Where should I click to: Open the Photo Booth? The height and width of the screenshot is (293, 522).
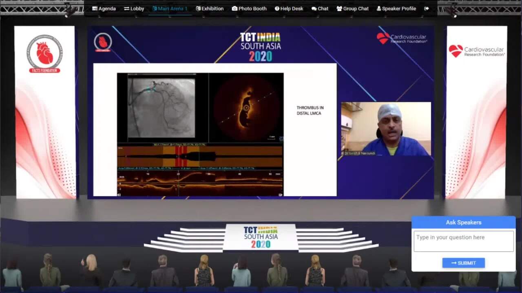point(249,9)
